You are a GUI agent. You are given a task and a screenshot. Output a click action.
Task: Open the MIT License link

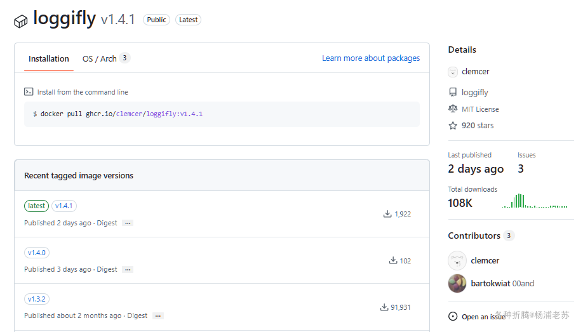[480, 109]
